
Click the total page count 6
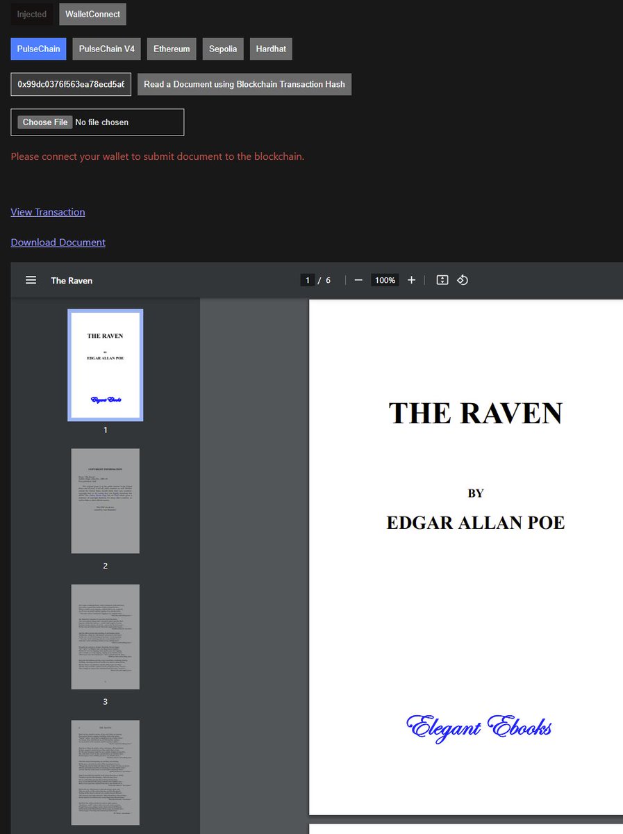point(328,280)
